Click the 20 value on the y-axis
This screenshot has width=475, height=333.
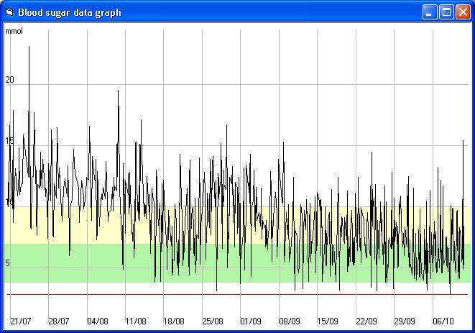click(x=9, y=80)
